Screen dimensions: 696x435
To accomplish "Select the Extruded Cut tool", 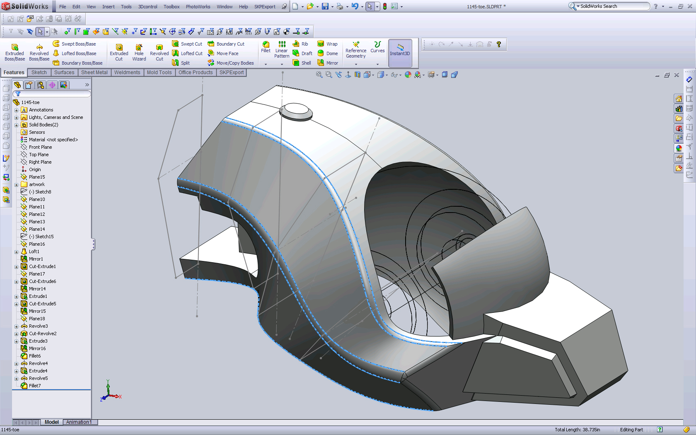I will (119, 53).
